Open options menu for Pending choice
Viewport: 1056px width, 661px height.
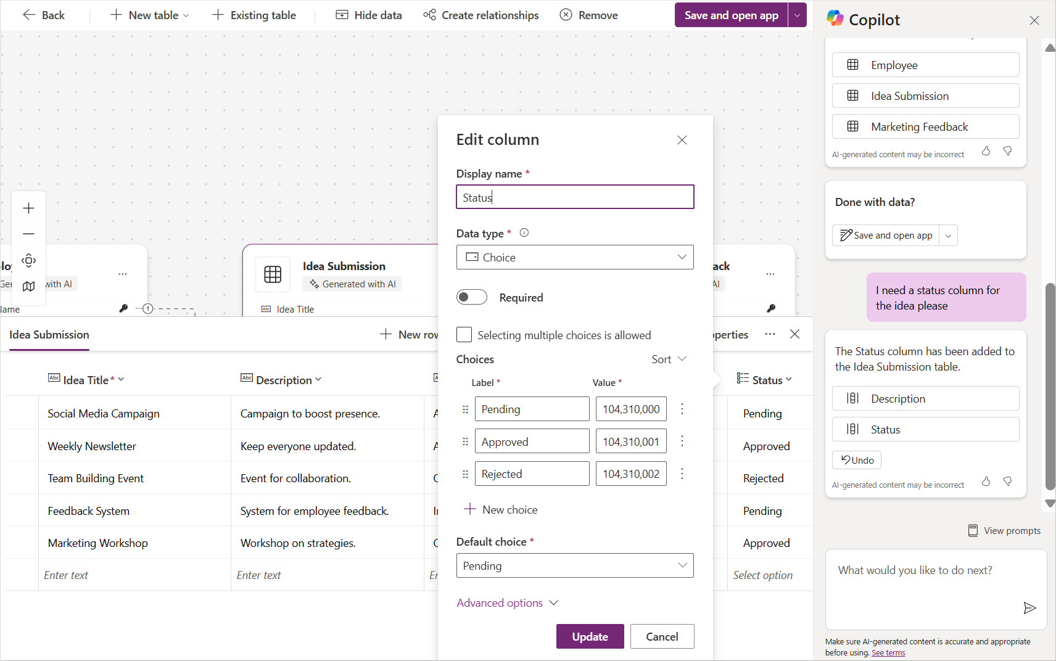tap(682, 409)
